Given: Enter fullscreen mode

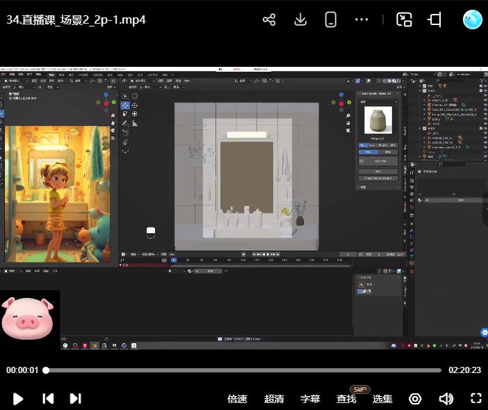Looking at the screenshot, I should (476, 399).
